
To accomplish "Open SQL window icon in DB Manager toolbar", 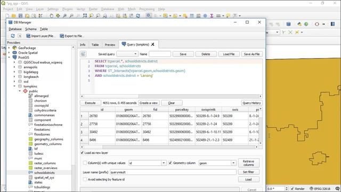I will (x=20, y=36).
